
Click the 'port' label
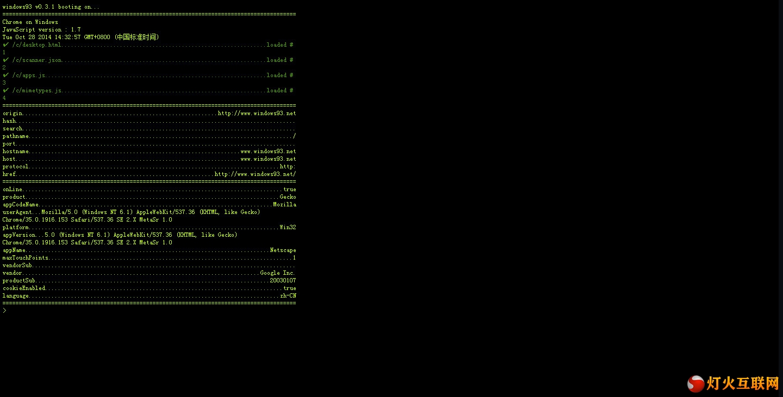click(x=9, y=144)
